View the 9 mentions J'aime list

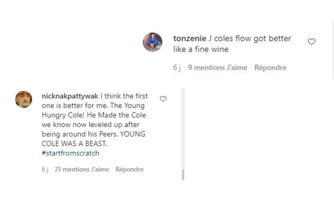click(217, 68)
